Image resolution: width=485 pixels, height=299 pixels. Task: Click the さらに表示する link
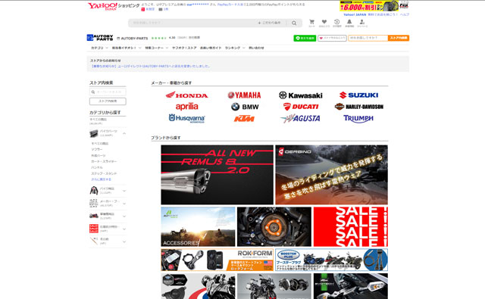101,179
